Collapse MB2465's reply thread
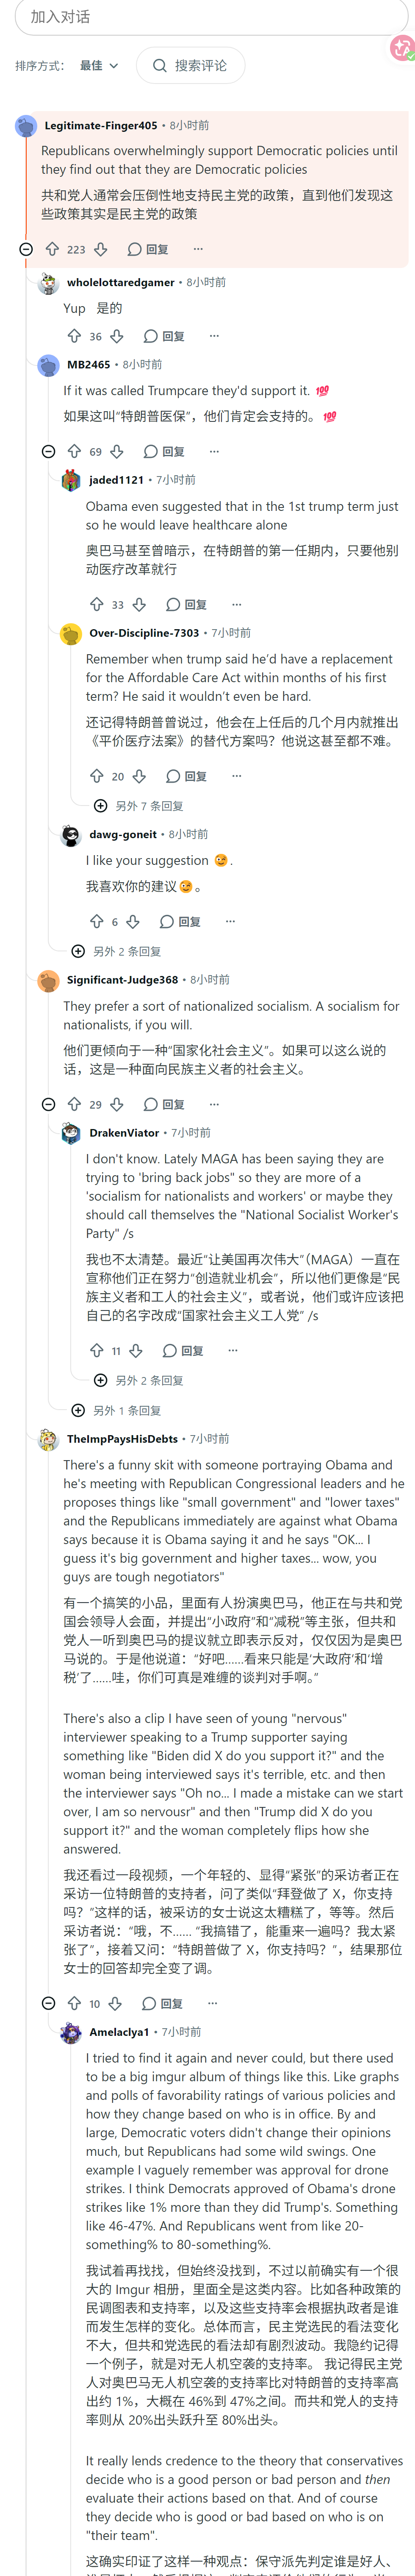This screenshot has width=415, height=2576. [48, 451]
